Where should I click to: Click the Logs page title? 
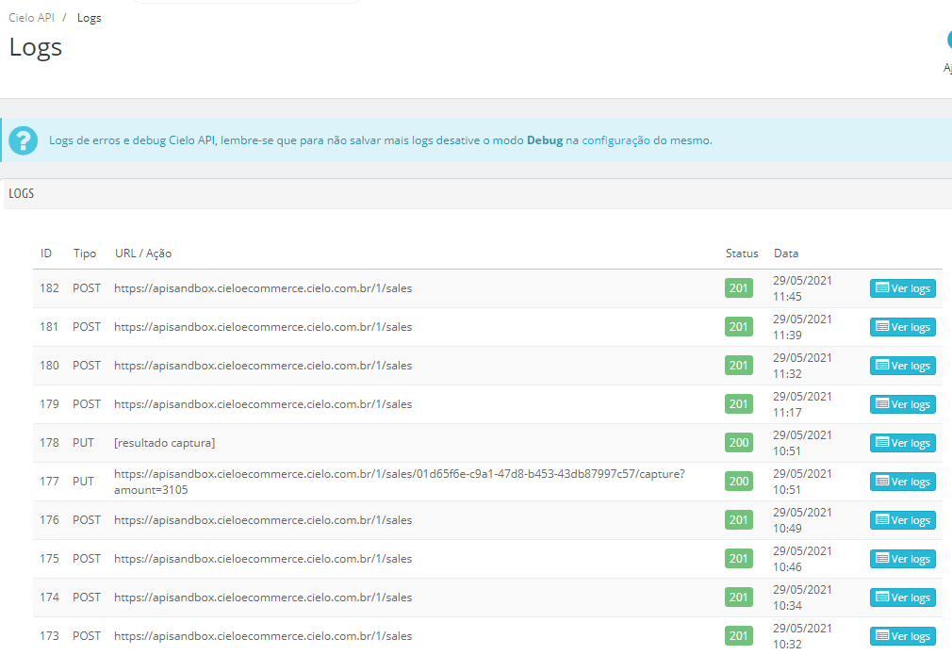(36, 47)
